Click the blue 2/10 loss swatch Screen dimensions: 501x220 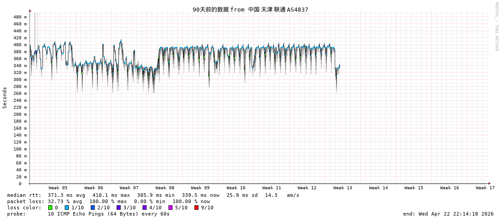tap(93, 208)
